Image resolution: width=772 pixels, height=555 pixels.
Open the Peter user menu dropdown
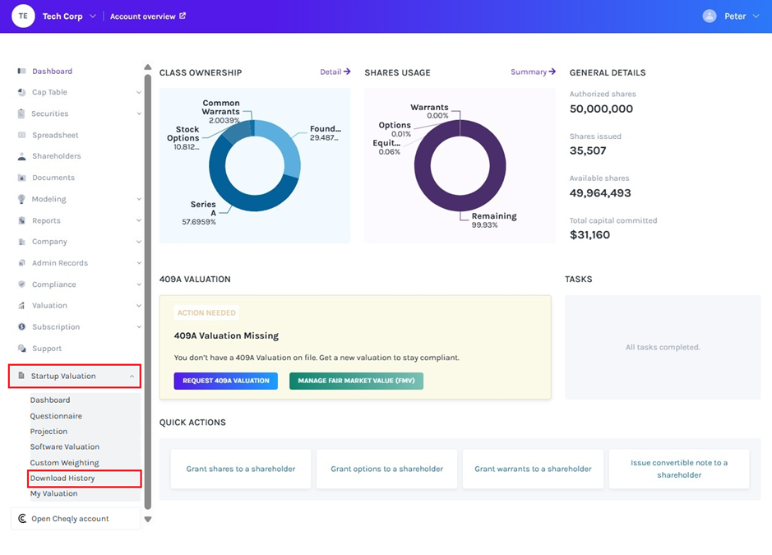tap(755, 16)
